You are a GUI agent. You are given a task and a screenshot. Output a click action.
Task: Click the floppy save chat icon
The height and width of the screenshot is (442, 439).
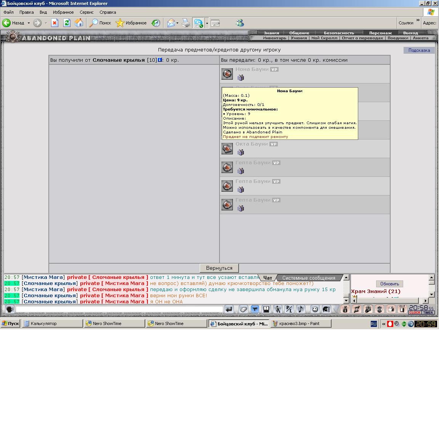pos(266,309)
